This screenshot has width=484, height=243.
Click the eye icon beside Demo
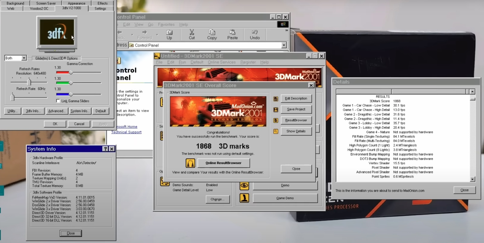pos(244,185)
